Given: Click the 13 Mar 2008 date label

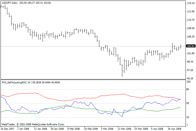Looking at the screenshot, I should pos(124,129).
